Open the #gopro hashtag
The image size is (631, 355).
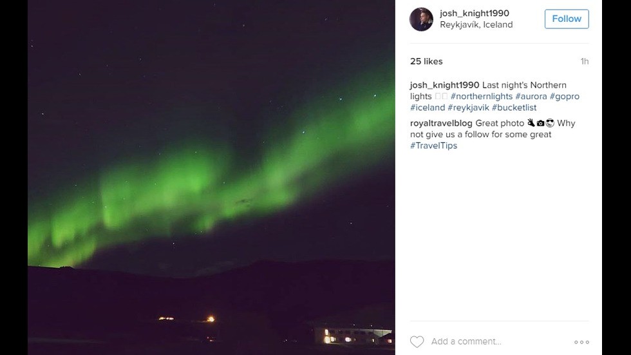pos(564,96)
